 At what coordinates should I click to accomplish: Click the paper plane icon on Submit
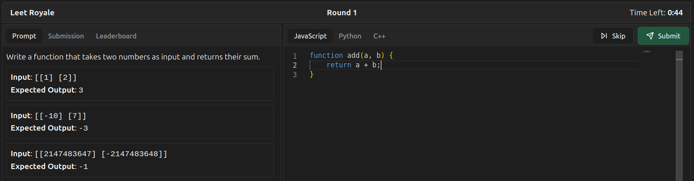[650, 36]
